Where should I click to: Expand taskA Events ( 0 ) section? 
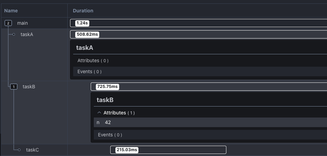89,71
